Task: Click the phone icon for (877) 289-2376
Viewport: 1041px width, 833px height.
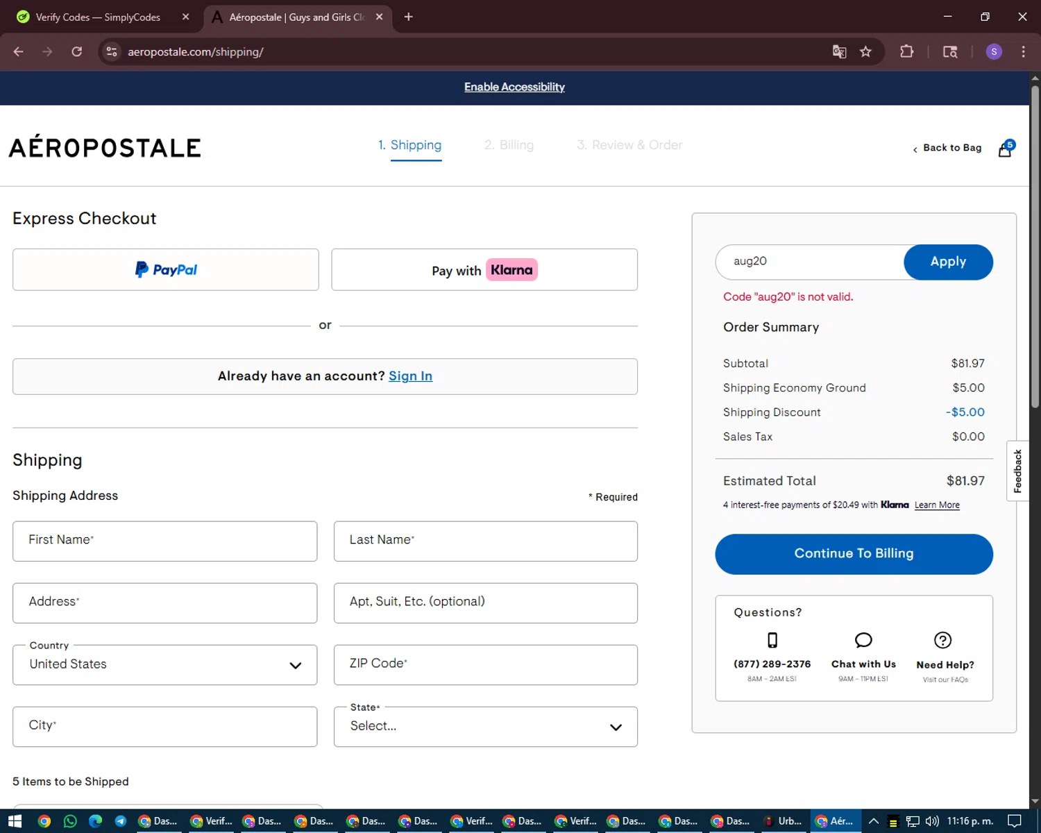Action: pos(772,640)
